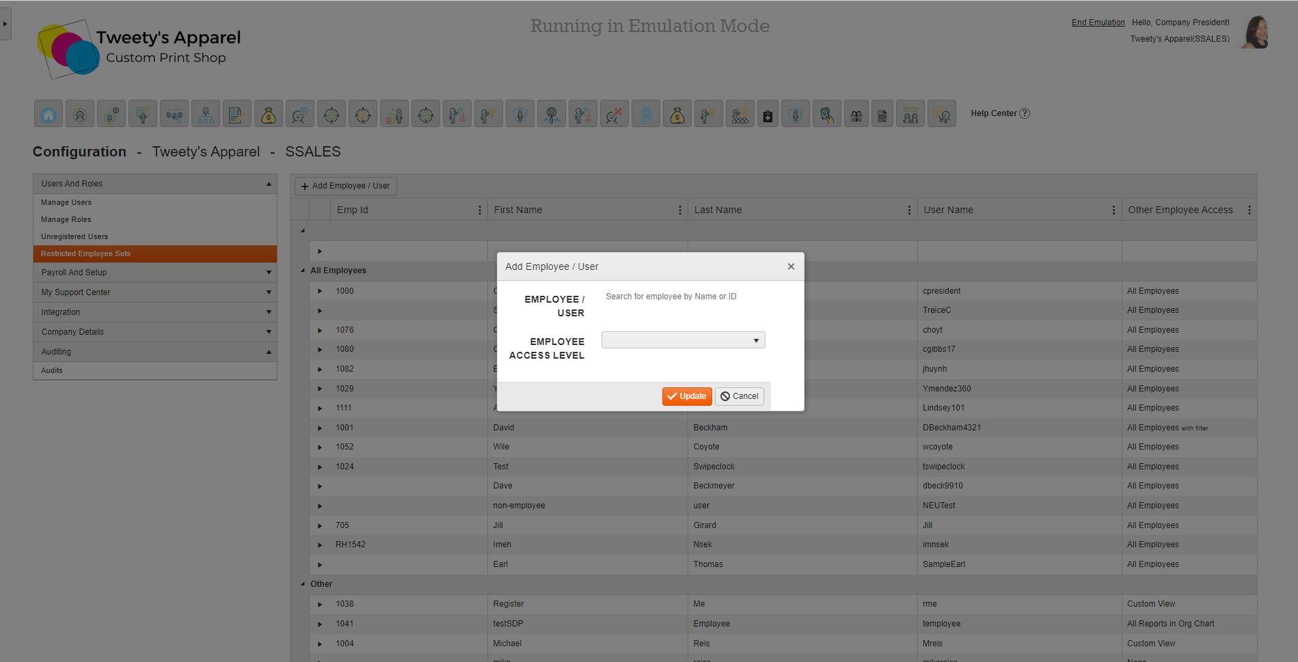
Task: Select Manage Roles menu item
Action: [155, 219]
